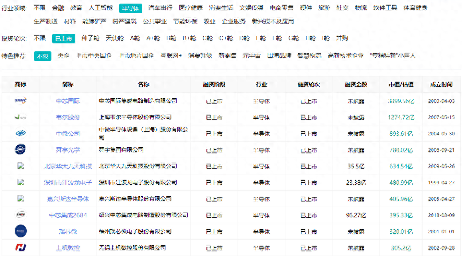Viewport: 462px width, 256px height.
Task: Click the SMIC logo for 中芯国际
Action: pyautogui.click(x=21, y=101)
